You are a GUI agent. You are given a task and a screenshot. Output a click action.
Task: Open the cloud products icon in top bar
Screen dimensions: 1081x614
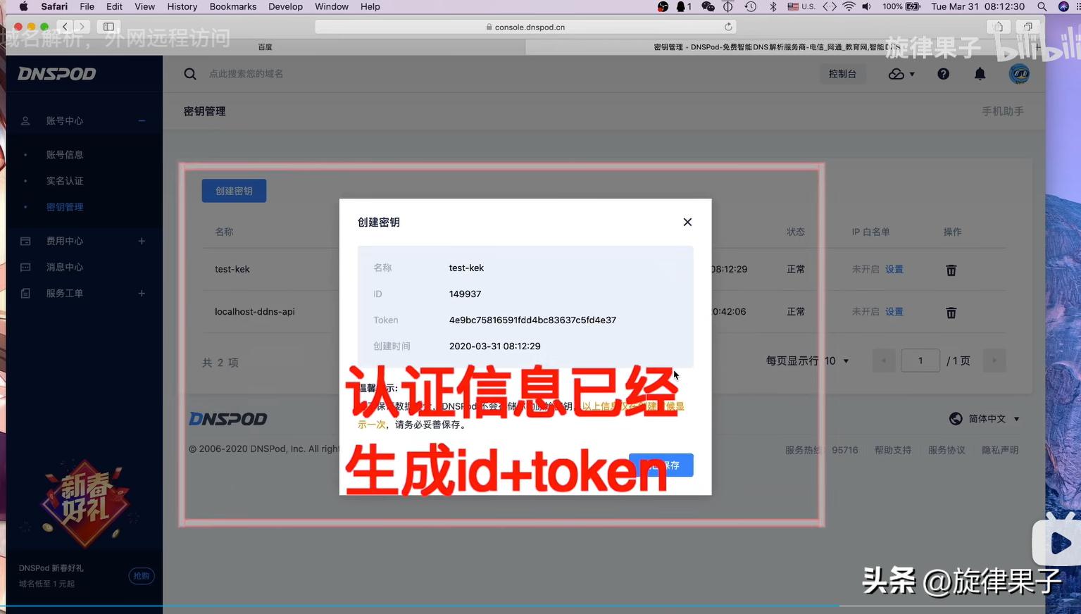click(895, 73)
